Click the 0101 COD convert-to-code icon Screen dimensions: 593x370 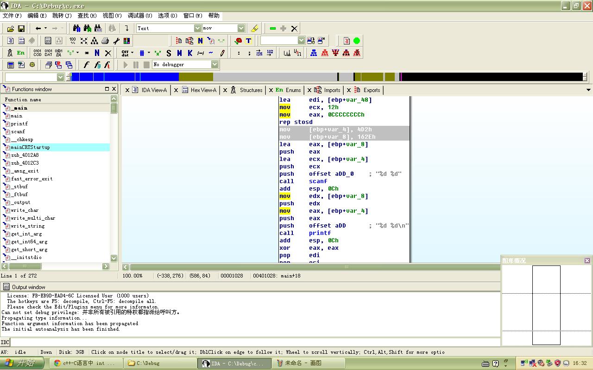[x=37, y=53]
